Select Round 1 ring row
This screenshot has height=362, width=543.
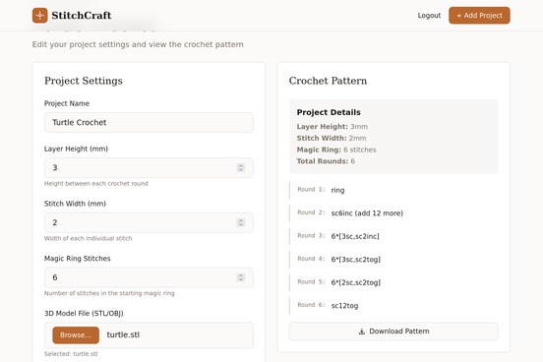(x=393, y=190)
